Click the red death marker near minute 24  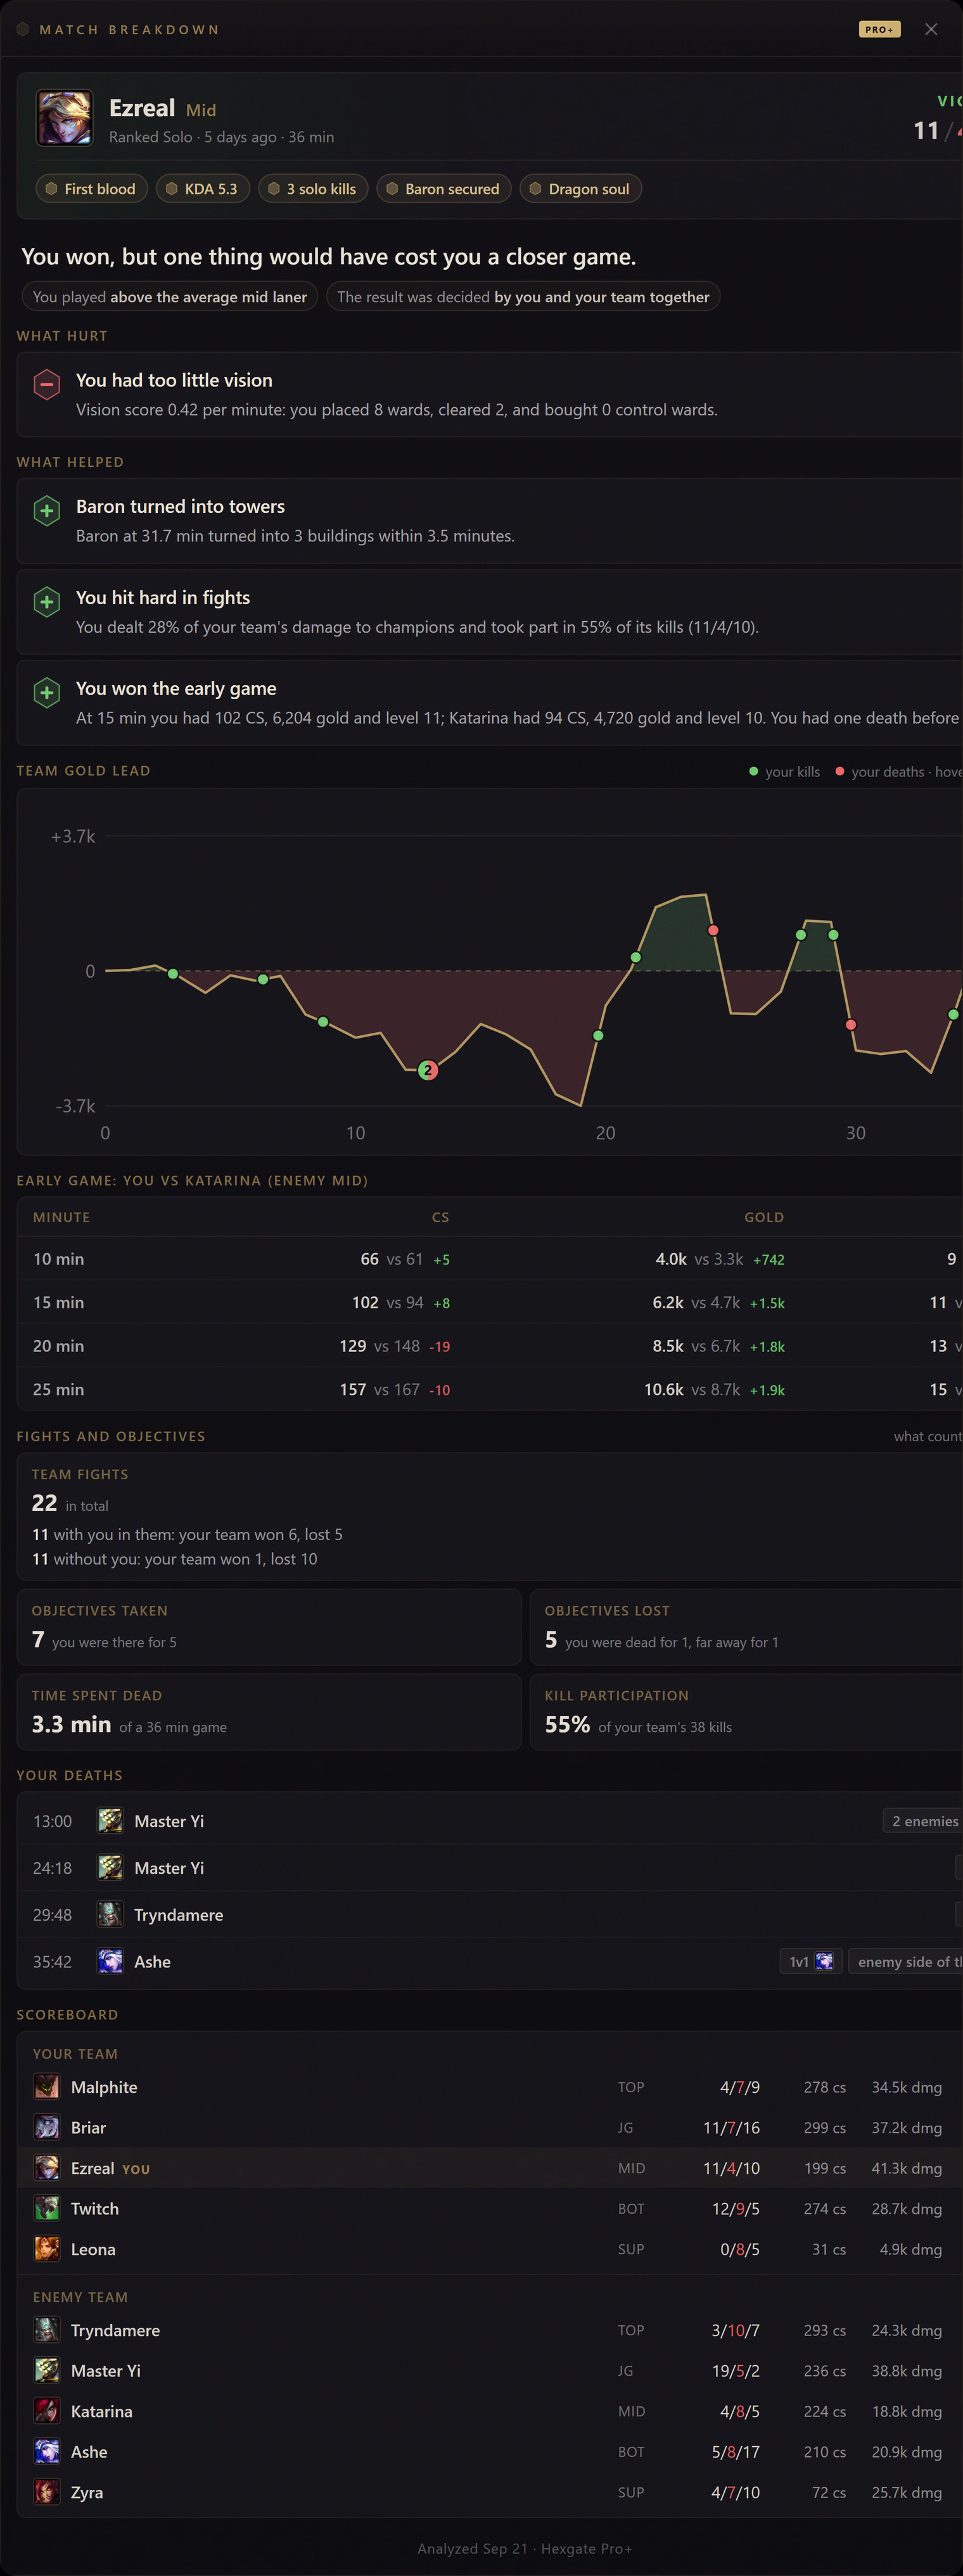(713, 930)
